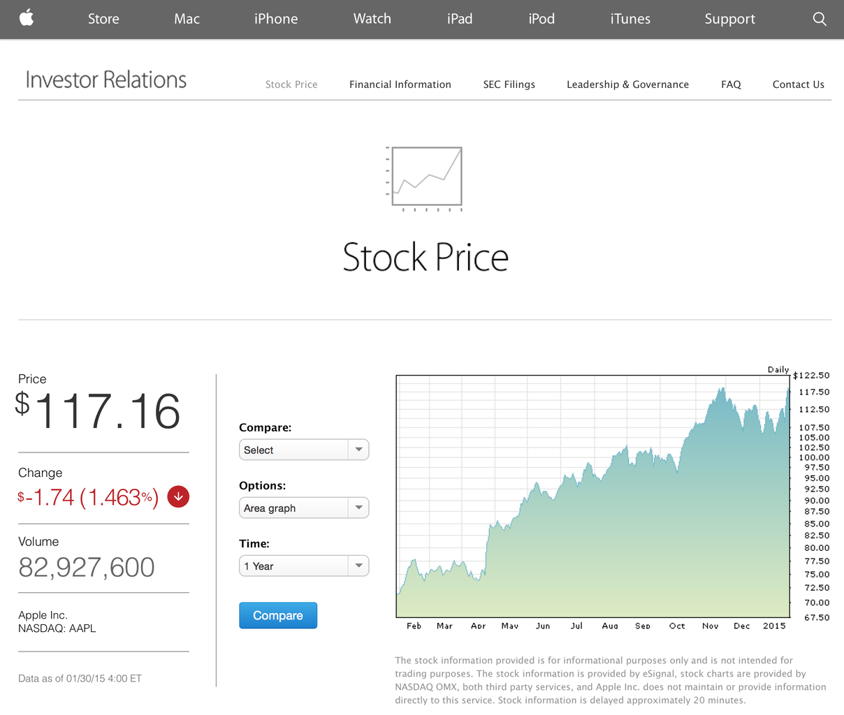Click the Stock Price page title
Screen dimensions: 844x715
[425, 257]
